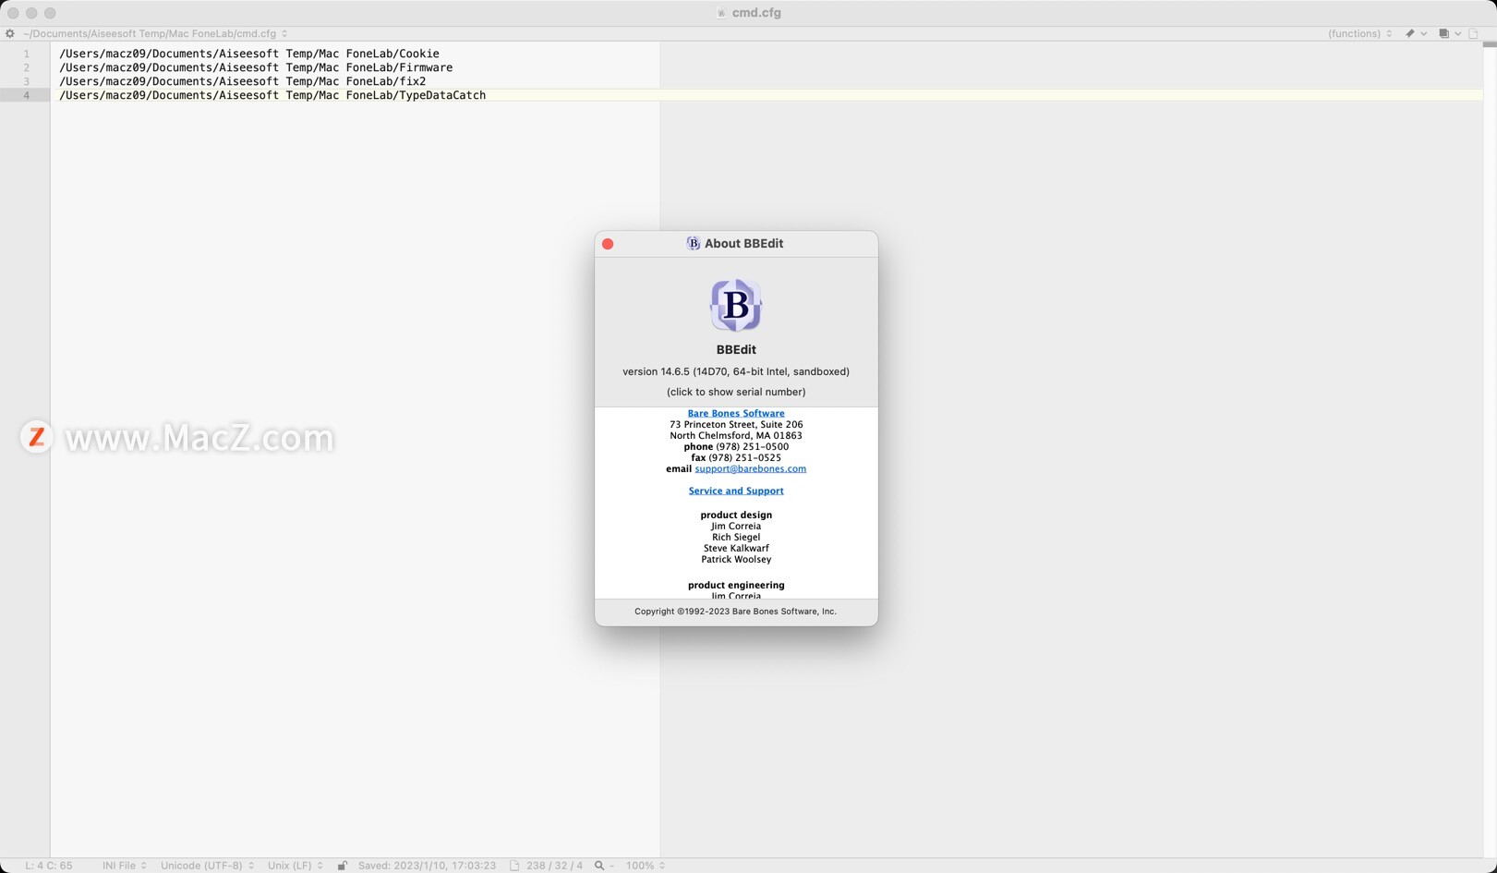1497x873 pixels.
Task: Click the cmd.cfg window title text
Action: coord(756,13)
